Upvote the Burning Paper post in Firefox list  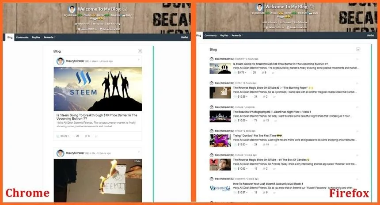pyautogui.click(x=235, y=96)
